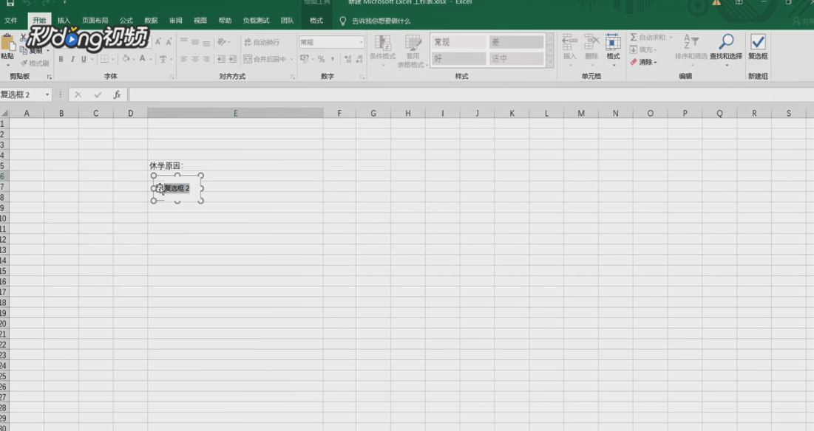Click the fill color bucket icon
The image size is (814, 431).
126,58
